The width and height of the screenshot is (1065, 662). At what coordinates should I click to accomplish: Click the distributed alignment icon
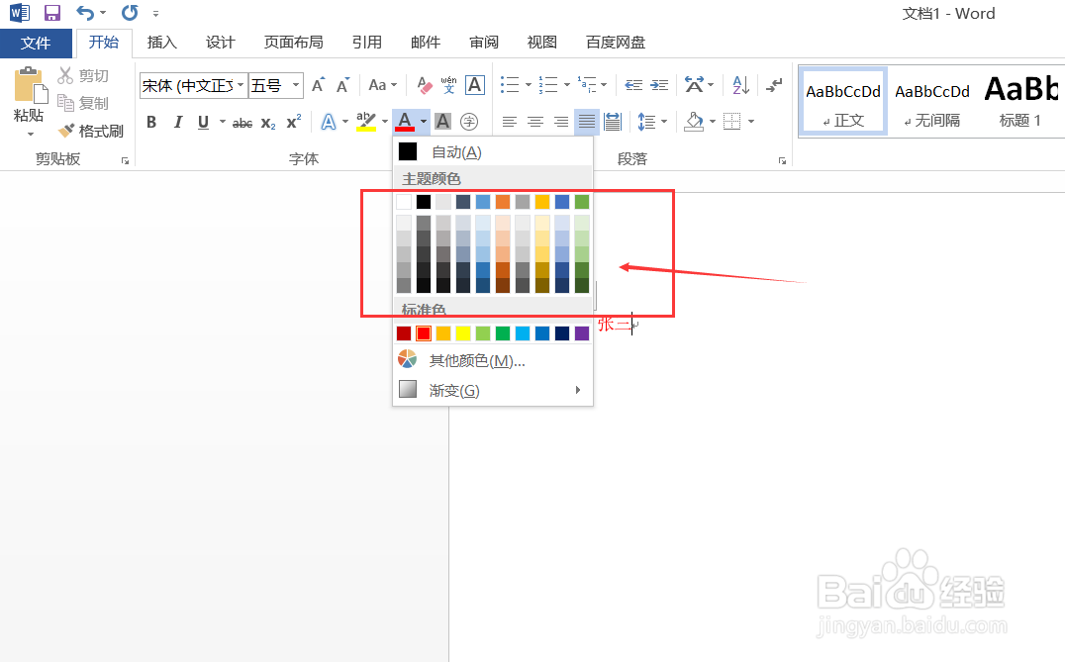pos(613,122)
